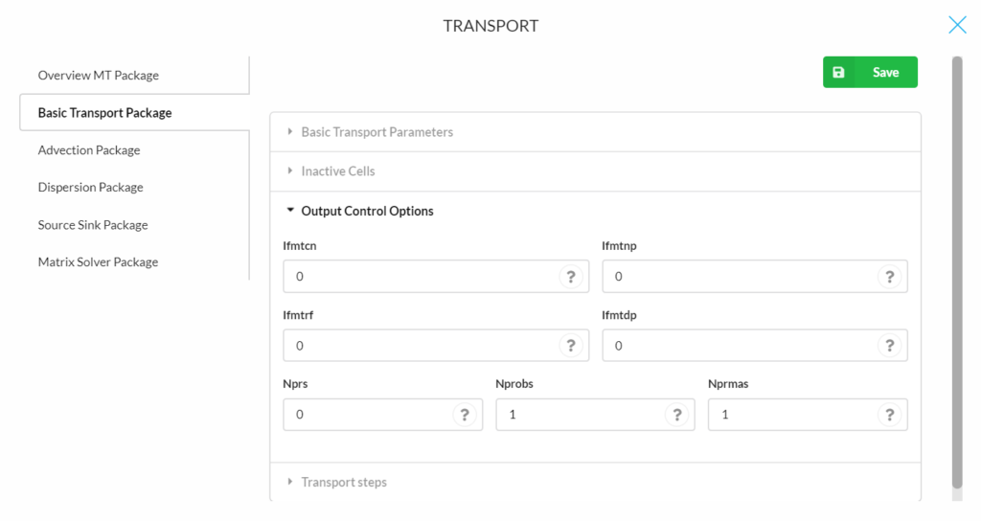Expand the Inactive Cells section

point(595,171)
